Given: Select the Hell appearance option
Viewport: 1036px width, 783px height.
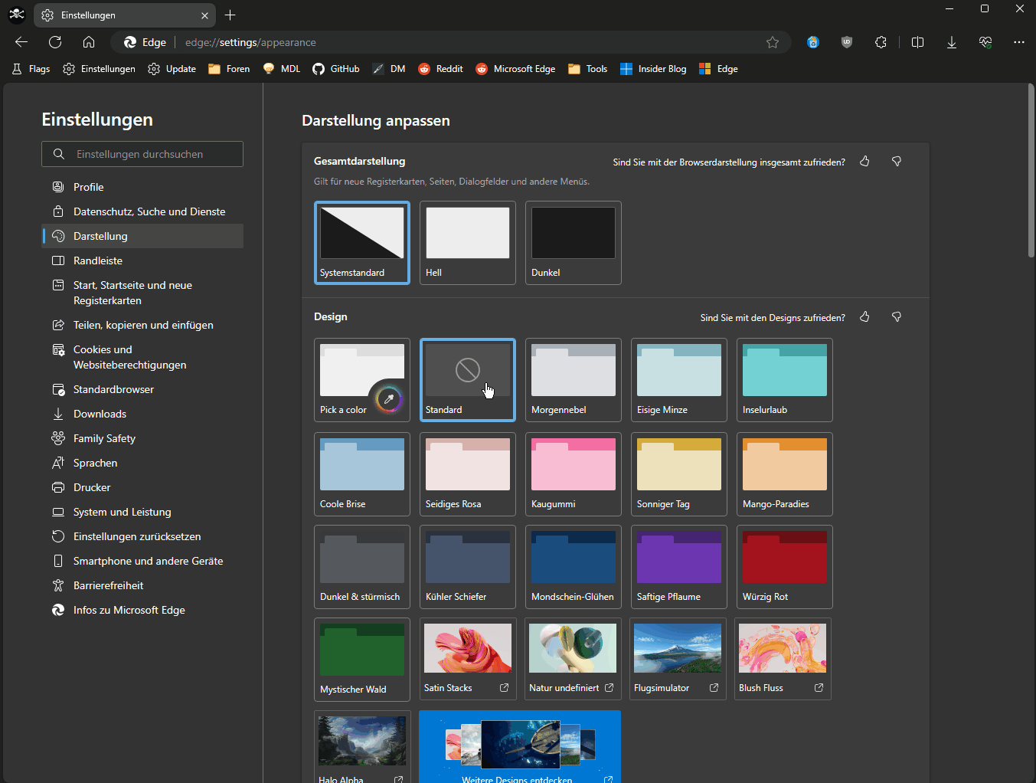Looking at the screenshot, I should click(x=468, y=243).
